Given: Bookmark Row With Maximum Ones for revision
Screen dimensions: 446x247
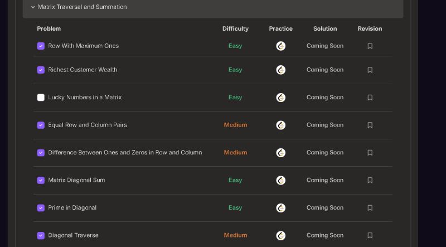Looking at the screenshot, I should point(370,46).
